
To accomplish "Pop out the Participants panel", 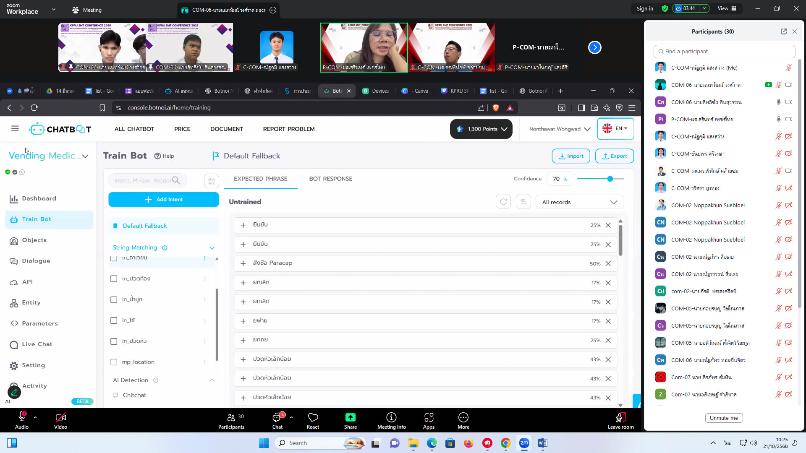I will click(x=783, y=31).
